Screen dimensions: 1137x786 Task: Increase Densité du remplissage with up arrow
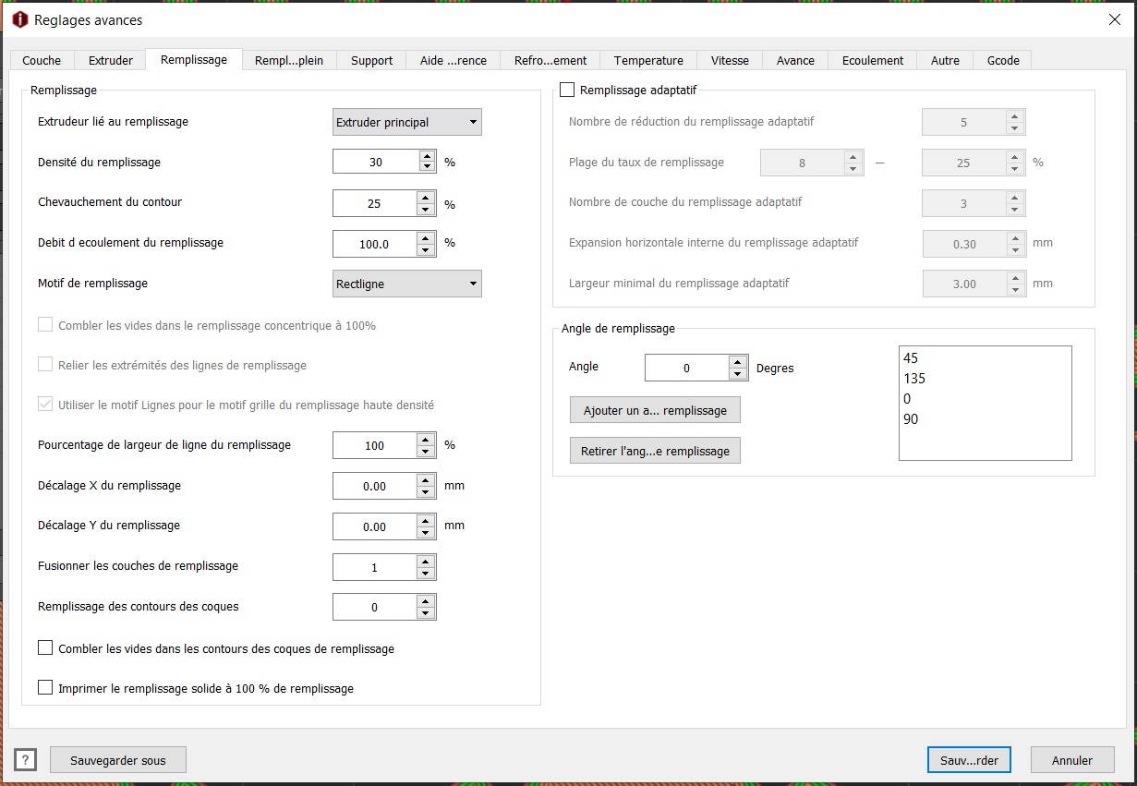[x=426, y=157]
